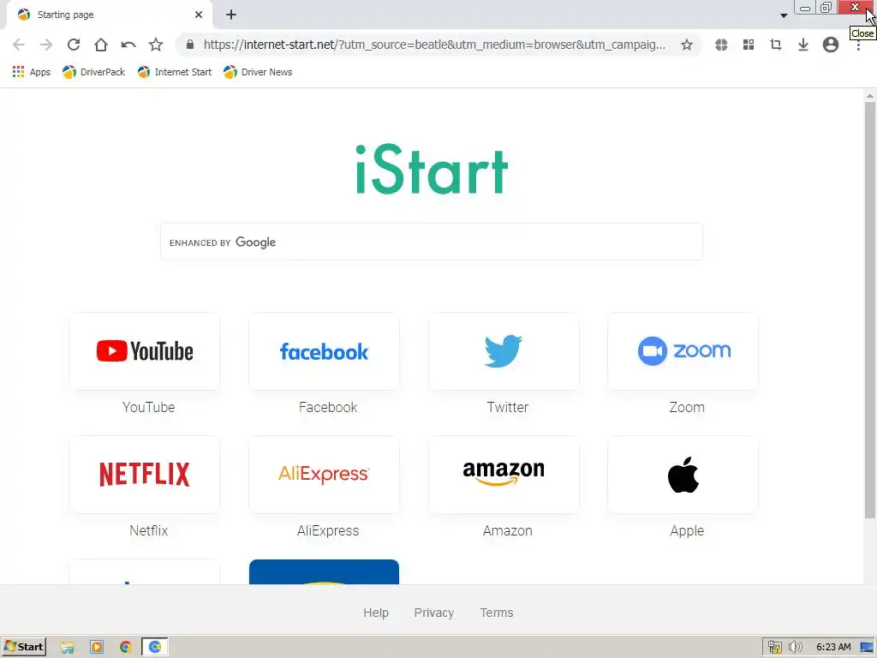Open the Windows Start menu
The height and width of the screenshot is (658, 877).
[24, 647]
